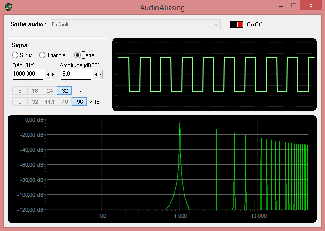The height and width of the screenshot is (231, 325).
Task: Click the Signal panel heading
Action: click(20, 45)
